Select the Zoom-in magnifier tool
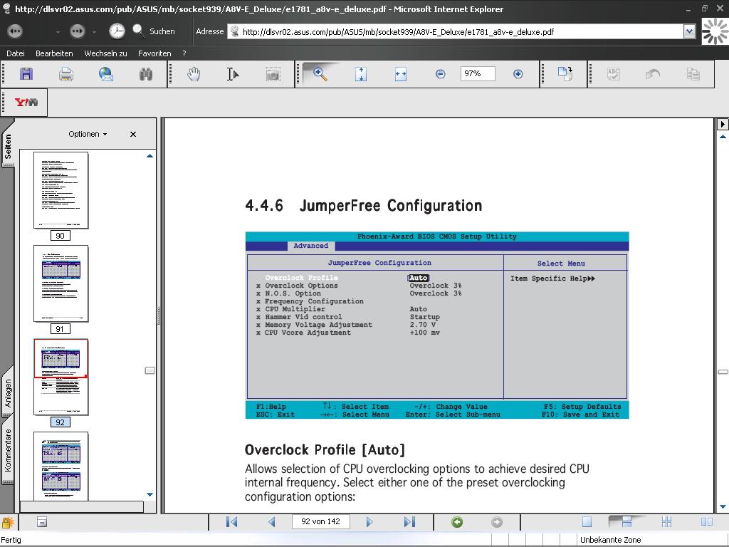729x547 pixels. [320, 73]
